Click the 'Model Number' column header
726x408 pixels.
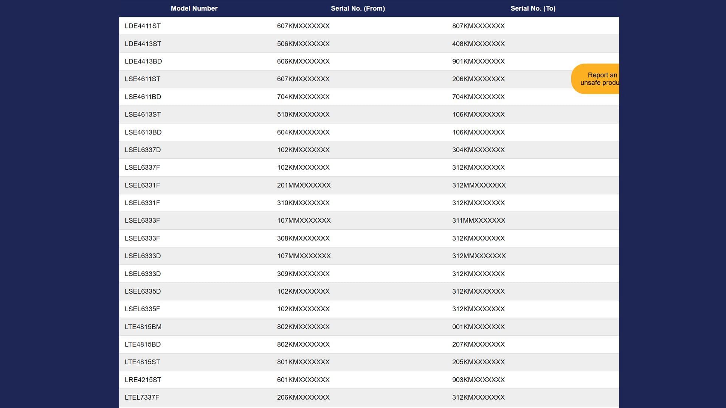pyautogui.click(x=194, y=8)
